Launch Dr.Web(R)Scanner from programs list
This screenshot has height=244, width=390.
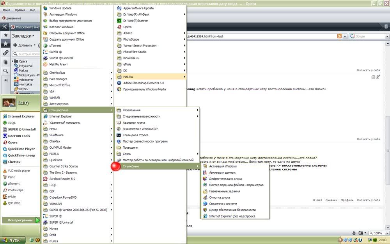coord(135,21)
